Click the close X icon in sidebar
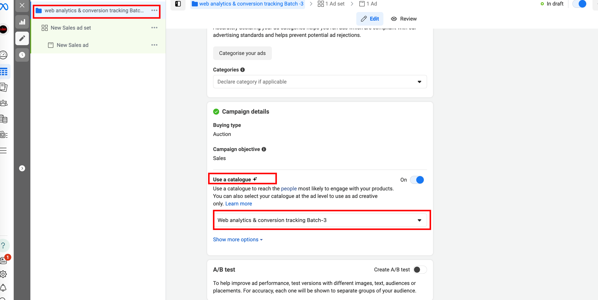This screenshot has height=300, width=598. coord(22,5)
